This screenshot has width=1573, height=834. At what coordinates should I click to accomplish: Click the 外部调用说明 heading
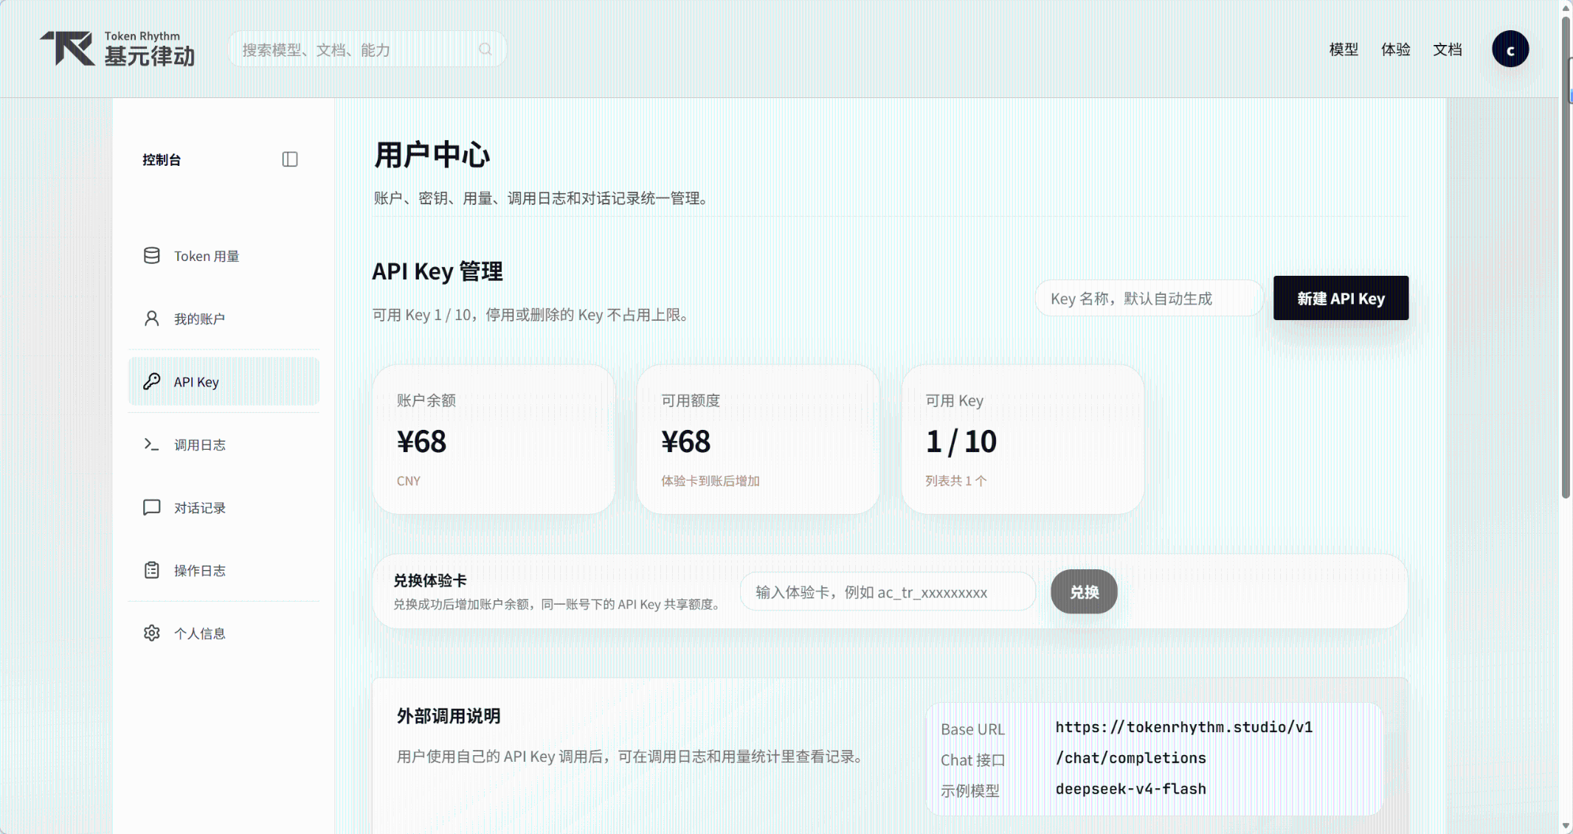pos(449,716)
